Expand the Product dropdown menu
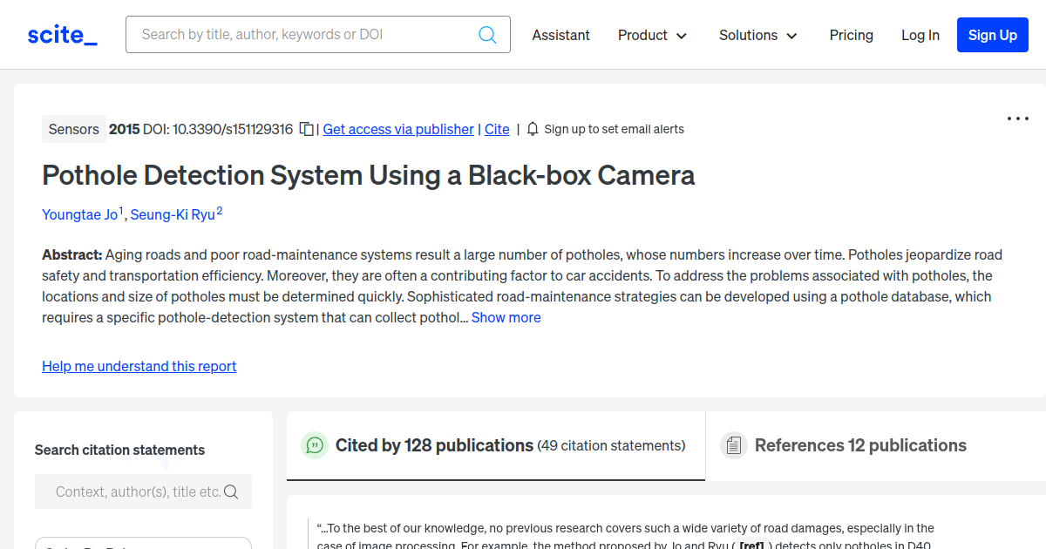1046x549 pixels. pyautogui.click(x=652, y=35)
